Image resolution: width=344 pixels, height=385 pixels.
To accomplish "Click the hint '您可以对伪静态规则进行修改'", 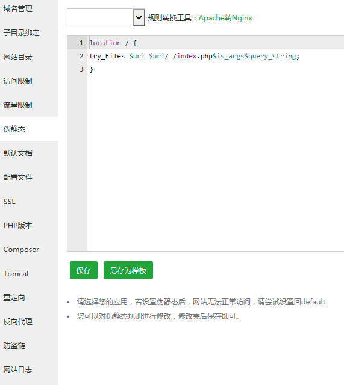I will click(x=158, y=316).
